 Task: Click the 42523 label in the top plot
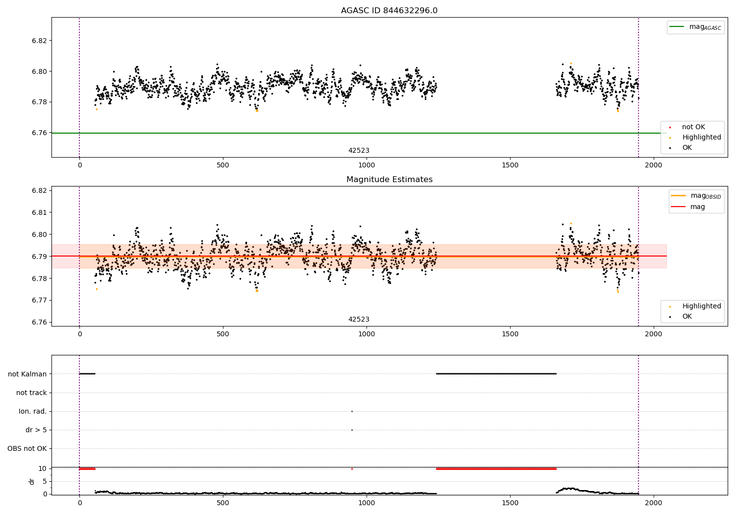pyautogui.click(x=359, y=151)
